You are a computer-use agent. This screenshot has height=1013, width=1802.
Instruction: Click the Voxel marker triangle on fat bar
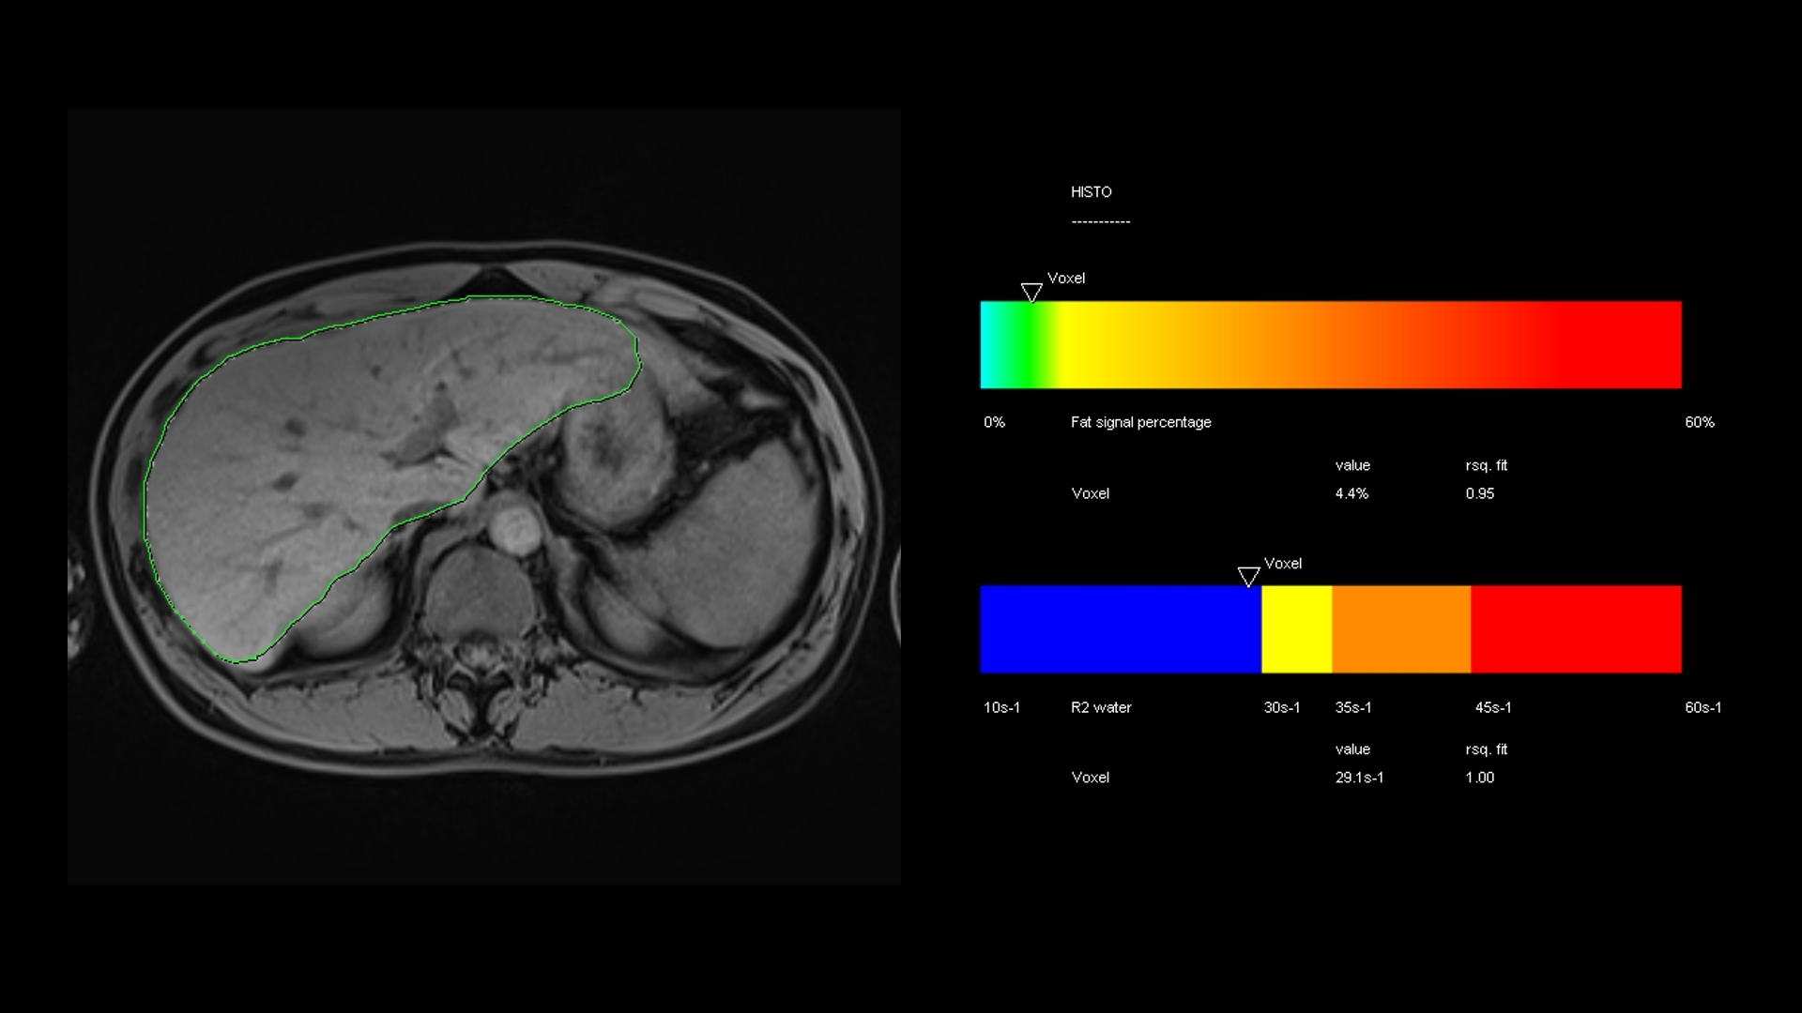1031,293
